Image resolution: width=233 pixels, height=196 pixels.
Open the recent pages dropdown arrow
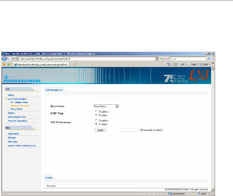point(14,59)
